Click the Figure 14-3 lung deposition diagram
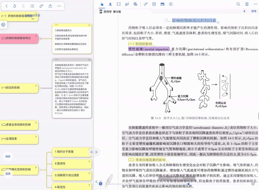The image size is (259, 190). pos(190,88)
